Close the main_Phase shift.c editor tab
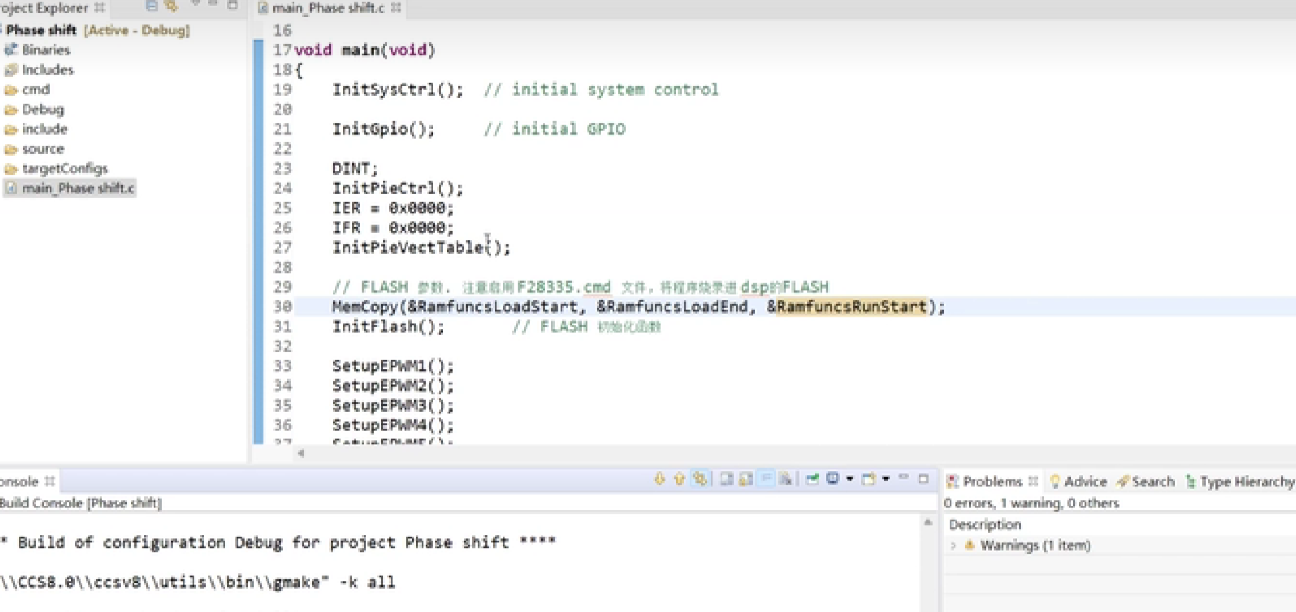This screenshot has height=612, width=1296. [x=395, y=7]
